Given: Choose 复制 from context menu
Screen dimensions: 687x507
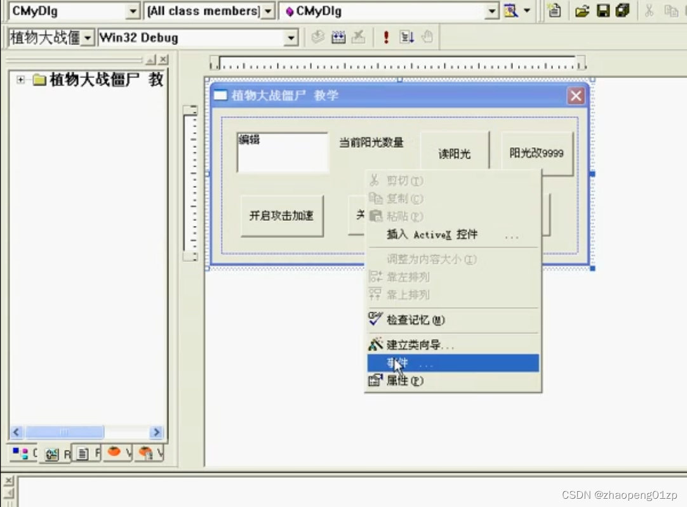Looking at the screenshot, I should click(x=453, y=199).
